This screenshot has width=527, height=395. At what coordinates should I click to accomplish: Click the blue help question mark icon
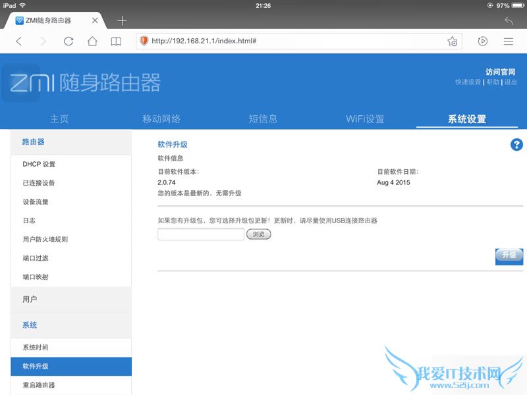[x=516, y=145]
